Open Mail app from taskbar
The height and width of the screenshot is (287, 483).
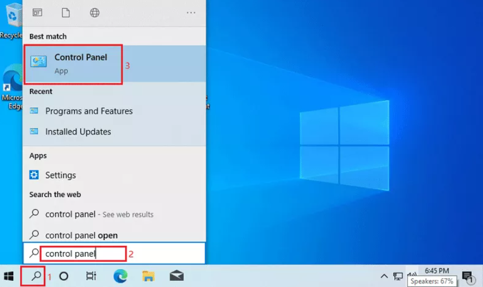pos(176,276)
